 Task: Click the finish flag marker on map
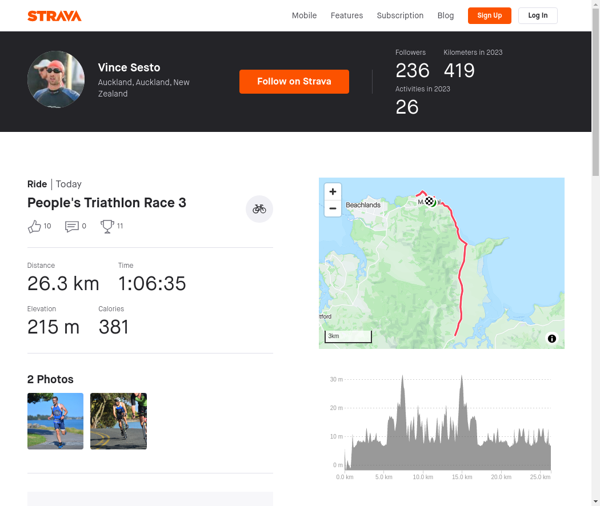pyautogui.click(x=429, y=201)
